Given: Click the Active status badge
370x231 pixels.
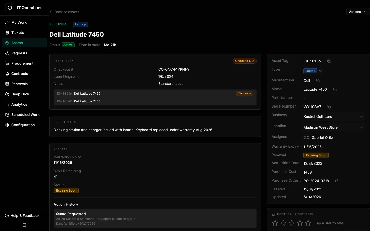Looking at the screenshot, I should pos(68,45).
